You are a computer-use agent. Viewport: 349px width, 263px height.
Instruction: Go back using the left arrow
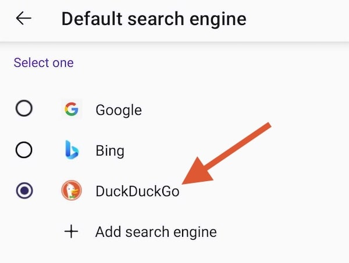pyautogui.click(x=24, y=18)
